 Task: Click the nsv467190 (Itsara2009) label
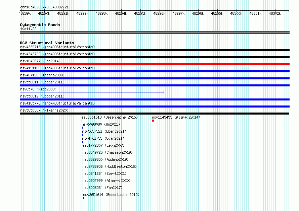pyautogui.click(x=42, y=75)
